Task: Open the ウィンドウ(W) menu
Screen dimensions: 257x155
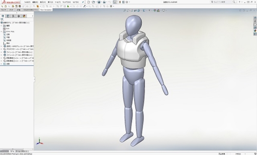Action: pyautogui.click(x=66, y=2)
